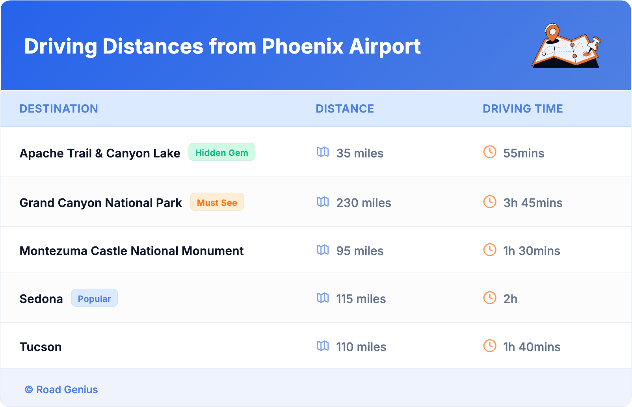Click the Destination column header
The height and width of the screenshot is (407, 632).
pos(59,109)
